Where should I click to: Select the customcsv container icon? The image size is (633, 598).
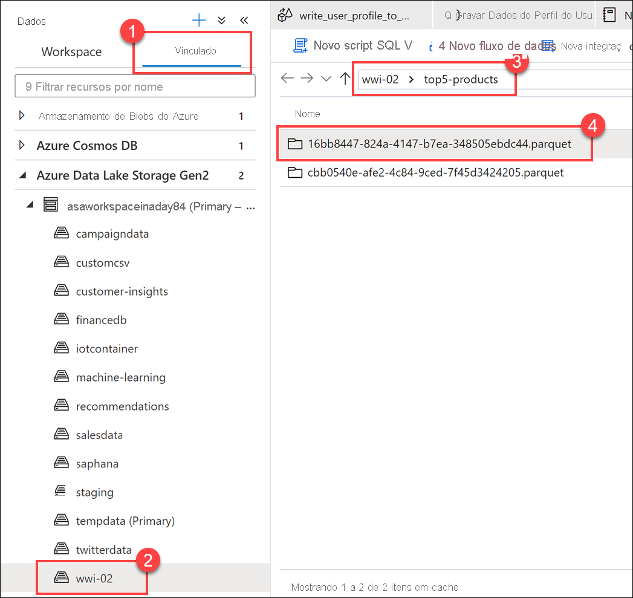click(x=61, y=262)
